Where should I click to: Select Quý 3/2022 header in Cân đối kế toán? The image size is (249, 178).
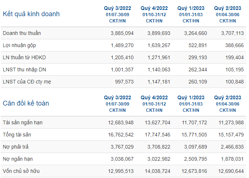118,97
